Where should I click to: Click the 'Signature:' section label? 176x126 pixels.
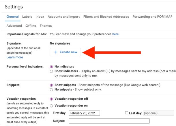tap(14, 43)
